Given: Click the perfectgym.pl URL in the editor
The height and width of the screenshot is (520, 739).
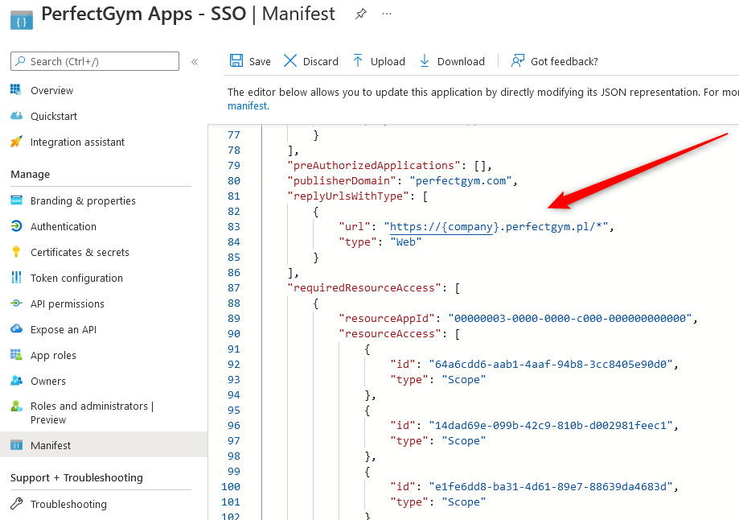Looking at the screenshot, I should [x=497, y=226].
